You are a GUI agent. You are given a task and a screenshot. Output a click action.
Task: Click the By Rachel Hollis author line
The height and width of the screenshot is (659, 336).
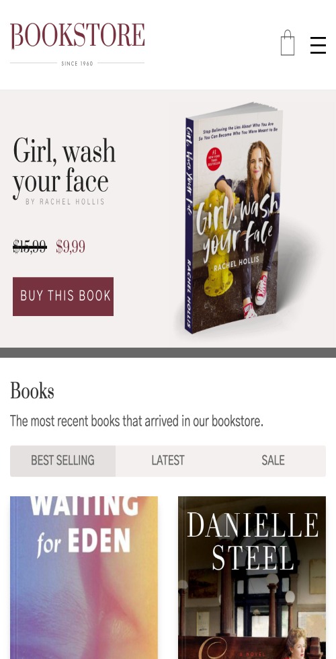pos(65,202)
